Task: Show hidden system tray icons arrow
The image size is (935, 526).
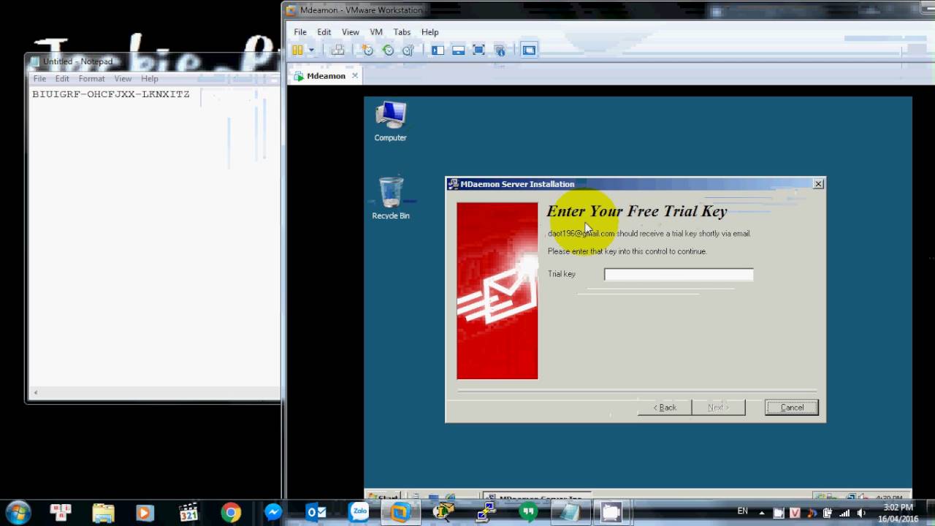Action: click(x=762, y=513)
